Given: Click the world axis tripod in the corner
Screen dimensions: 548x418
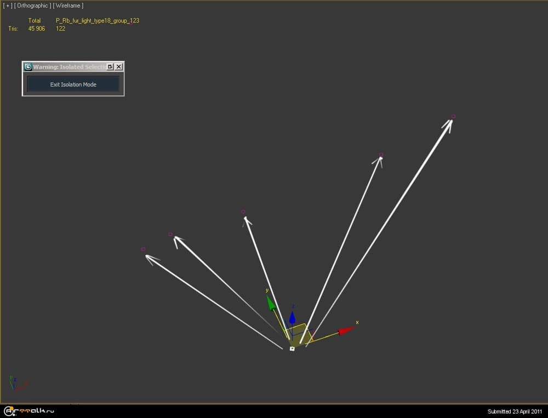Looking at the screenshot, I should pyautogui.click(x=15, y=383).
